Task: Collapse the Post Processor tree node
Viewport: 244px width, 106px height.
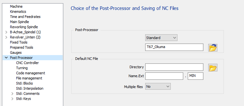Action: point(6,58)
